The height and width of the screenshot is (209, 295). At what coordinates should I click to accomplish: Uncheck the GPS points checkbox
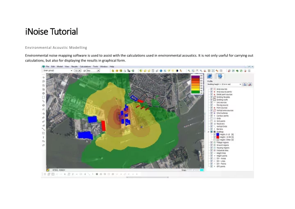coord(211,166)
